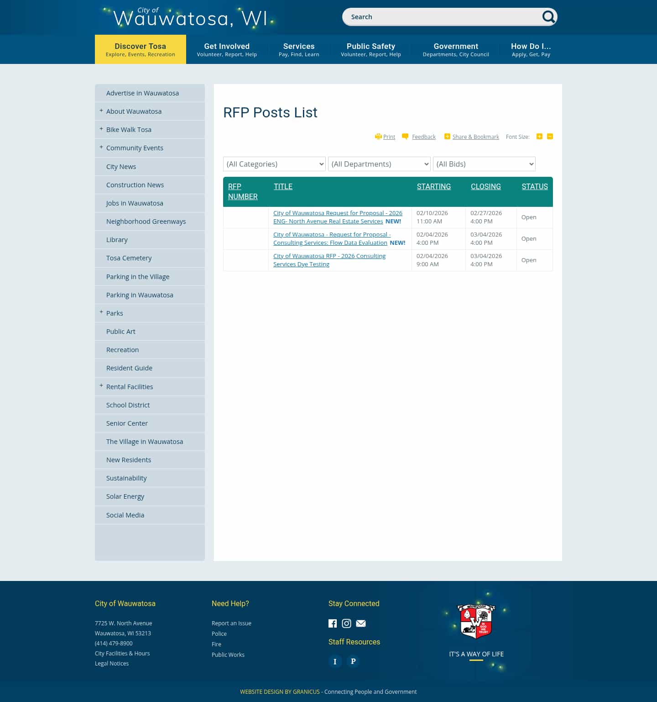The image size is (657, 702).
Task: Click the email icon under Stay Connected
Action: coord(360,623)
